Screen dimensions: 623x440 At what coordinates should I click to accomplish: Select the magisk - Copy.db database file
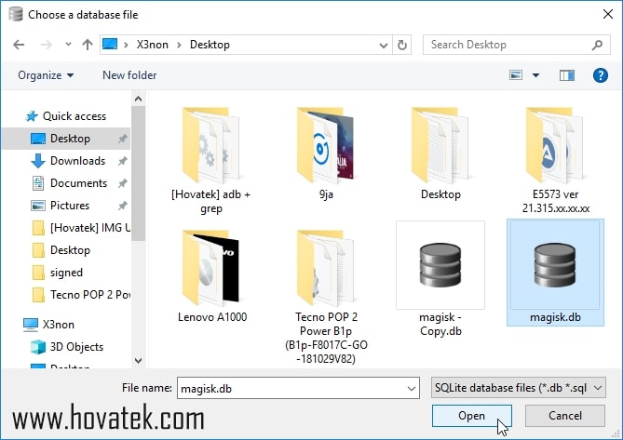440,279
